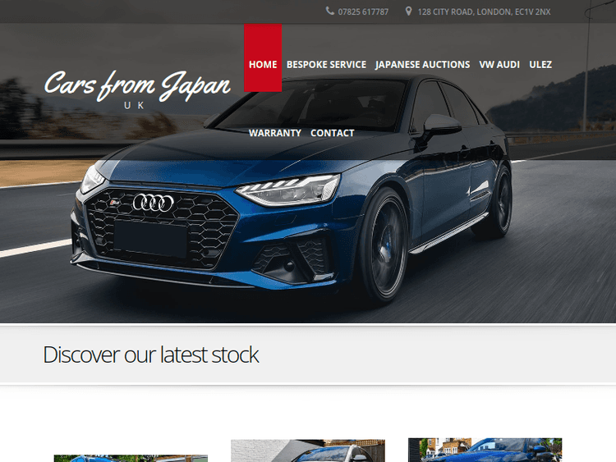Click the location pin icon
The image size is (616, 462).
[x=408, y=11]
